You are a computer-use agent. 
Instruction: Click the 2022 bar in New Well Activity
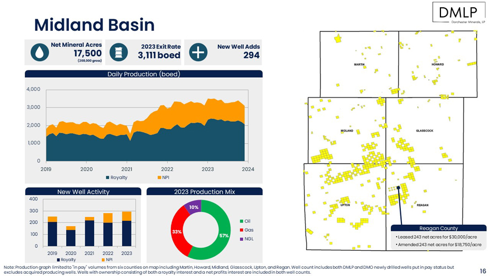[108, 229]
